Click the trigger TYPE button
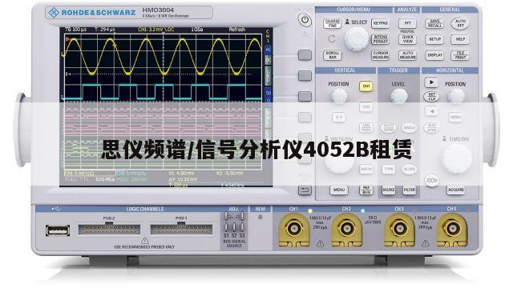513x288 pixels. point(388,169)
